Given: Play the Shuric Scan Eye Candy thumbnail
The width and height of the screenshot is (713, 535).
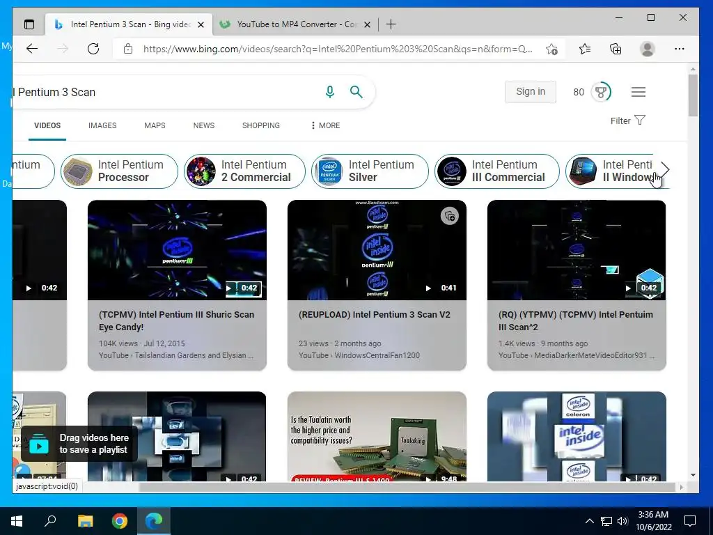Looking at the screenshot, I should (177, 250).
